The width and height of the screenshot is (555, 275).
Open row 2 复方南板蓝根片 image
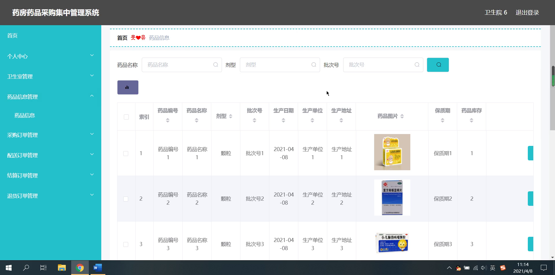392,197
